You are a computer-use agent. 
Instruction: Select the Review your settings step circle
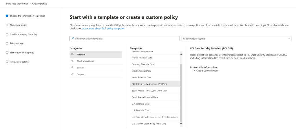click(x=7, y=62)
